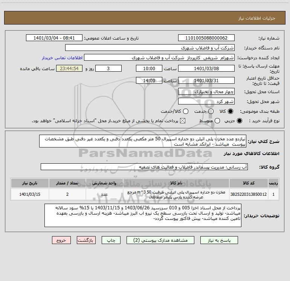Click the announcement date field 1401/03/04 - 08:41
Viewport: 290px width, 281px height.
pos(54,38)
